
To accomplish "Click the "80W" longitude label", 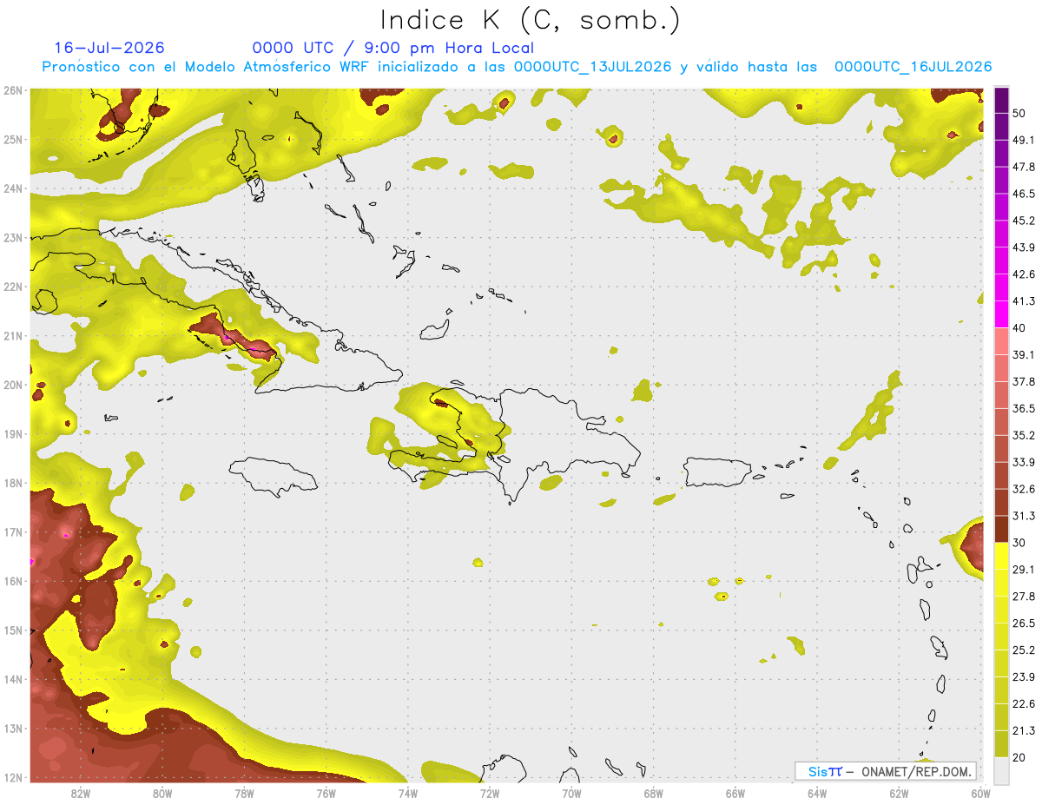I will point(162,794).
